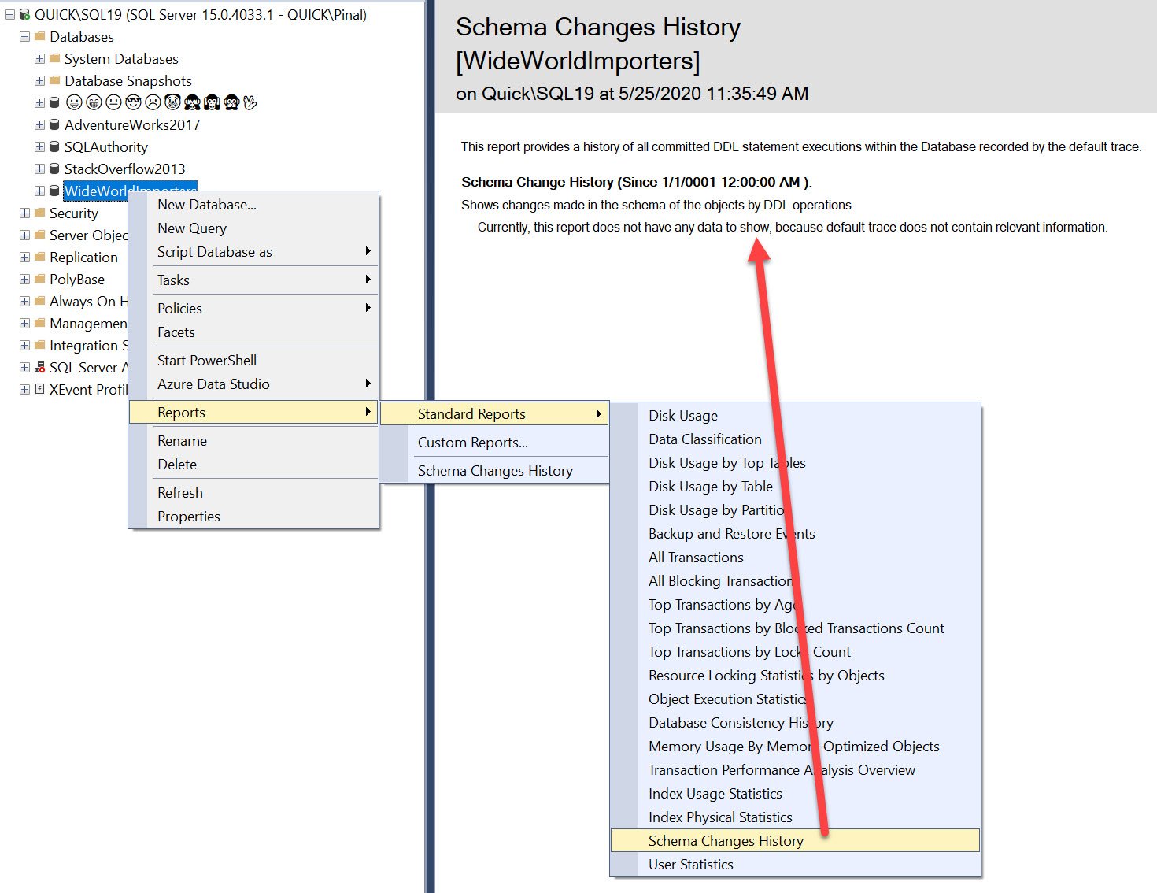Click the Always On folder icon
The height and width of the screenshot is (893, 1157).
[x=40, y=301]
